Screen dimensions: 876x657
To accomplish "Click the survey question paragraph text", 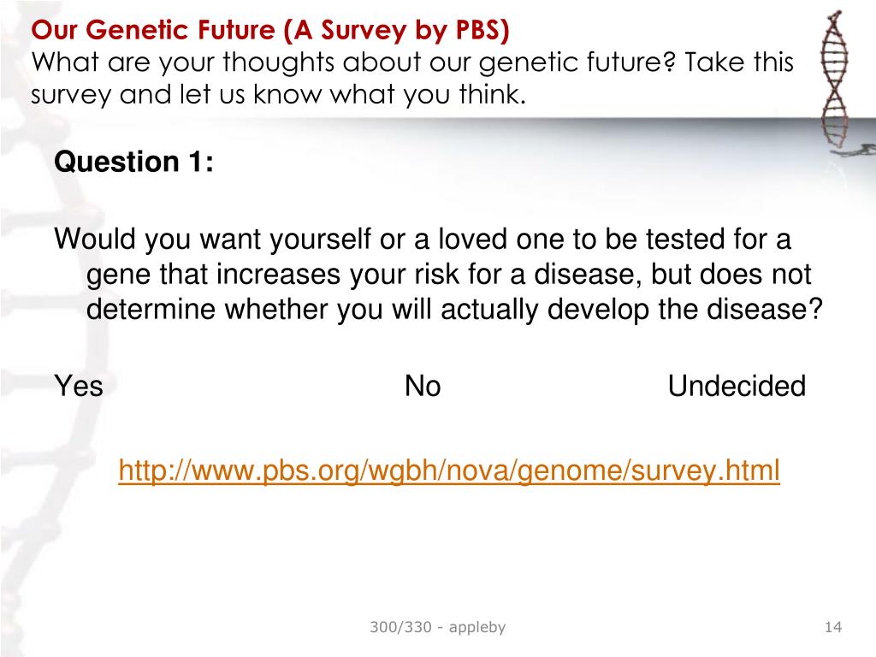I will (439, 274).
